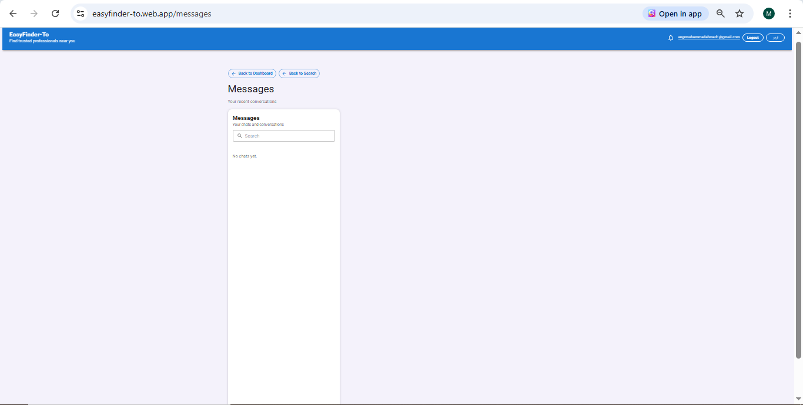View site information in the address bar
The height and width of the screenshot is (405, 803).
tap(81, 14)
